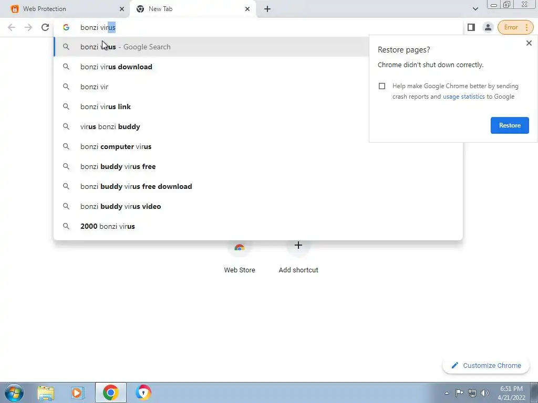Click the magnifier icon beside '2000 bonzi virus'
This screenshot has width=538, height=403.
click(x=66, y=226)
